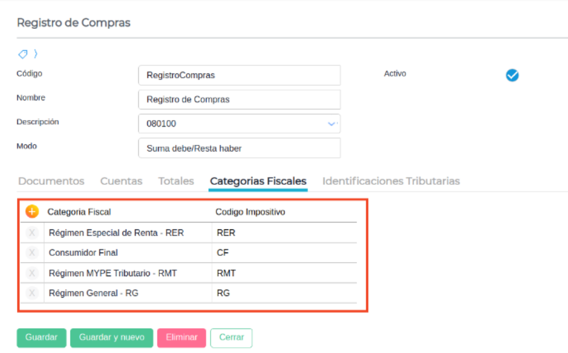Go to Identificaciones Tributarias tab
This screenshot has width=568, height=353.
[390, 181]
